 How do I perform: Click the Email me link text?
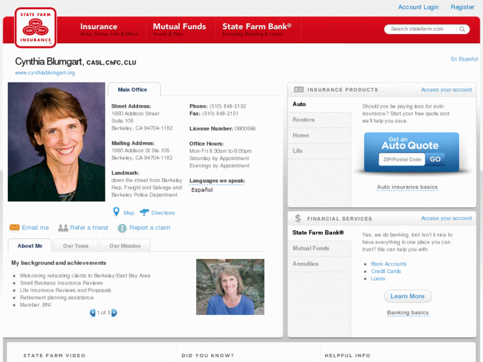click(35, 228)
